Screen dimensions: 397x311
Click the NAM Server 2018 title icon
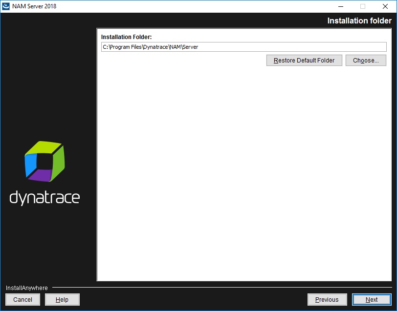[x=5, y=6]
